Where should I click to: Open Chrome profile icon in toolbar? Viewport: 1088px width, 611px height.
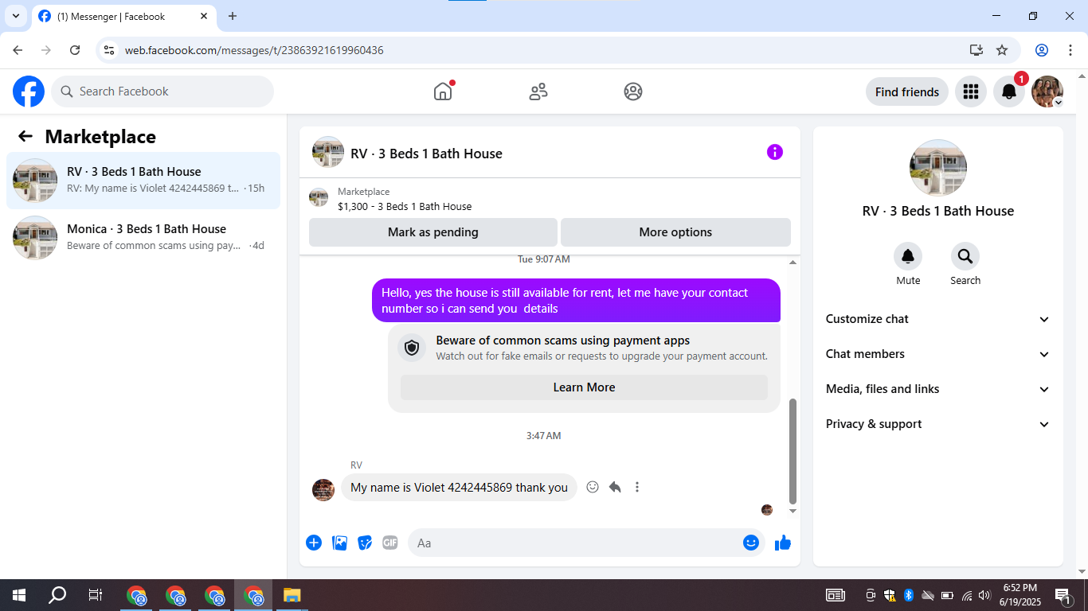click(1042, 50)
